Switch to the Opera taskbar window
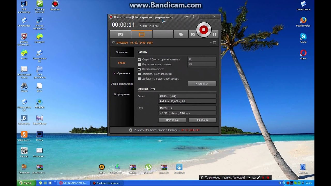 [74, 183]
